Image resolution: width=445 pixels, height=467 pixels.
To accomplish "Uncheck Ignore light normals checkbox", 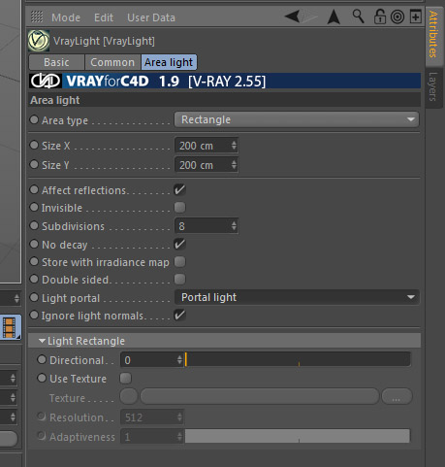I will pos(179,315).
